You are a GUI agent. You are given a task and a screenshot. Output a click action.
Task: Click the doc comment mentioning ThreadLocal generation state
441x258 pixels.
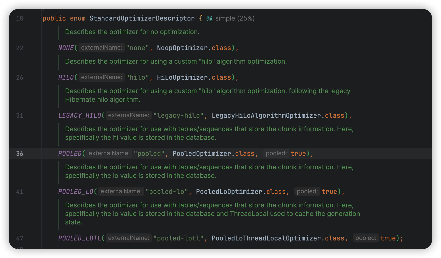pos(212,214)
